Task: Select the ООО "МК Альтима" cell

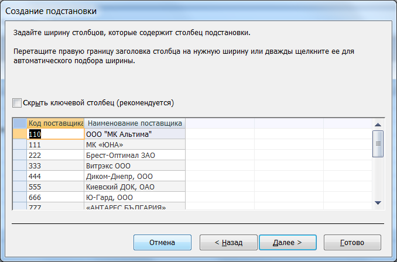Action: point(135,134)
